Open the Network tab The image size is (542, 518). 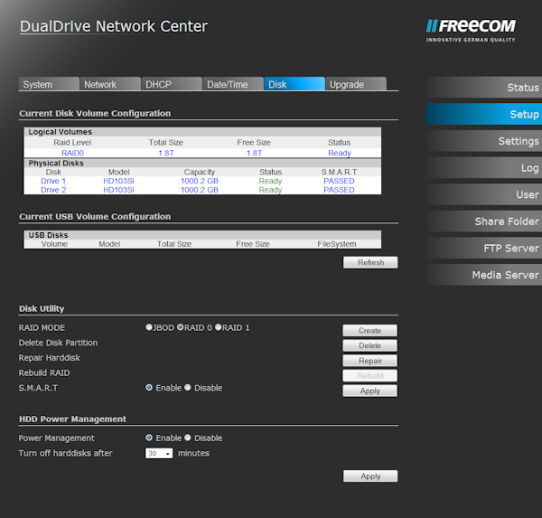click(x=109, y=84)
